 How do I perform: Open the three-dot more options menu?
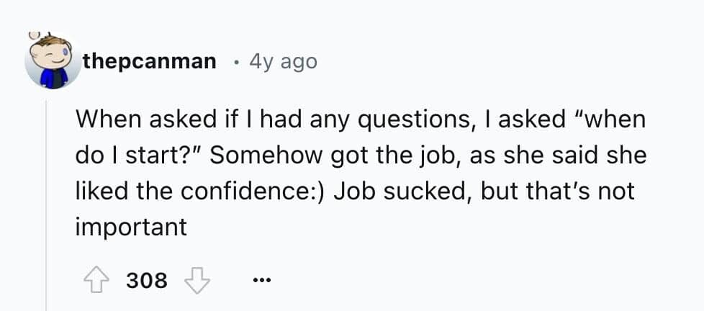[262, 279]
